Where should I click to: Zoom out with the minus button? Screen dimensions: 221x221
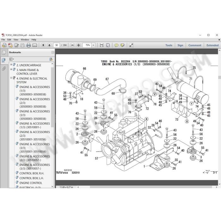72,45
